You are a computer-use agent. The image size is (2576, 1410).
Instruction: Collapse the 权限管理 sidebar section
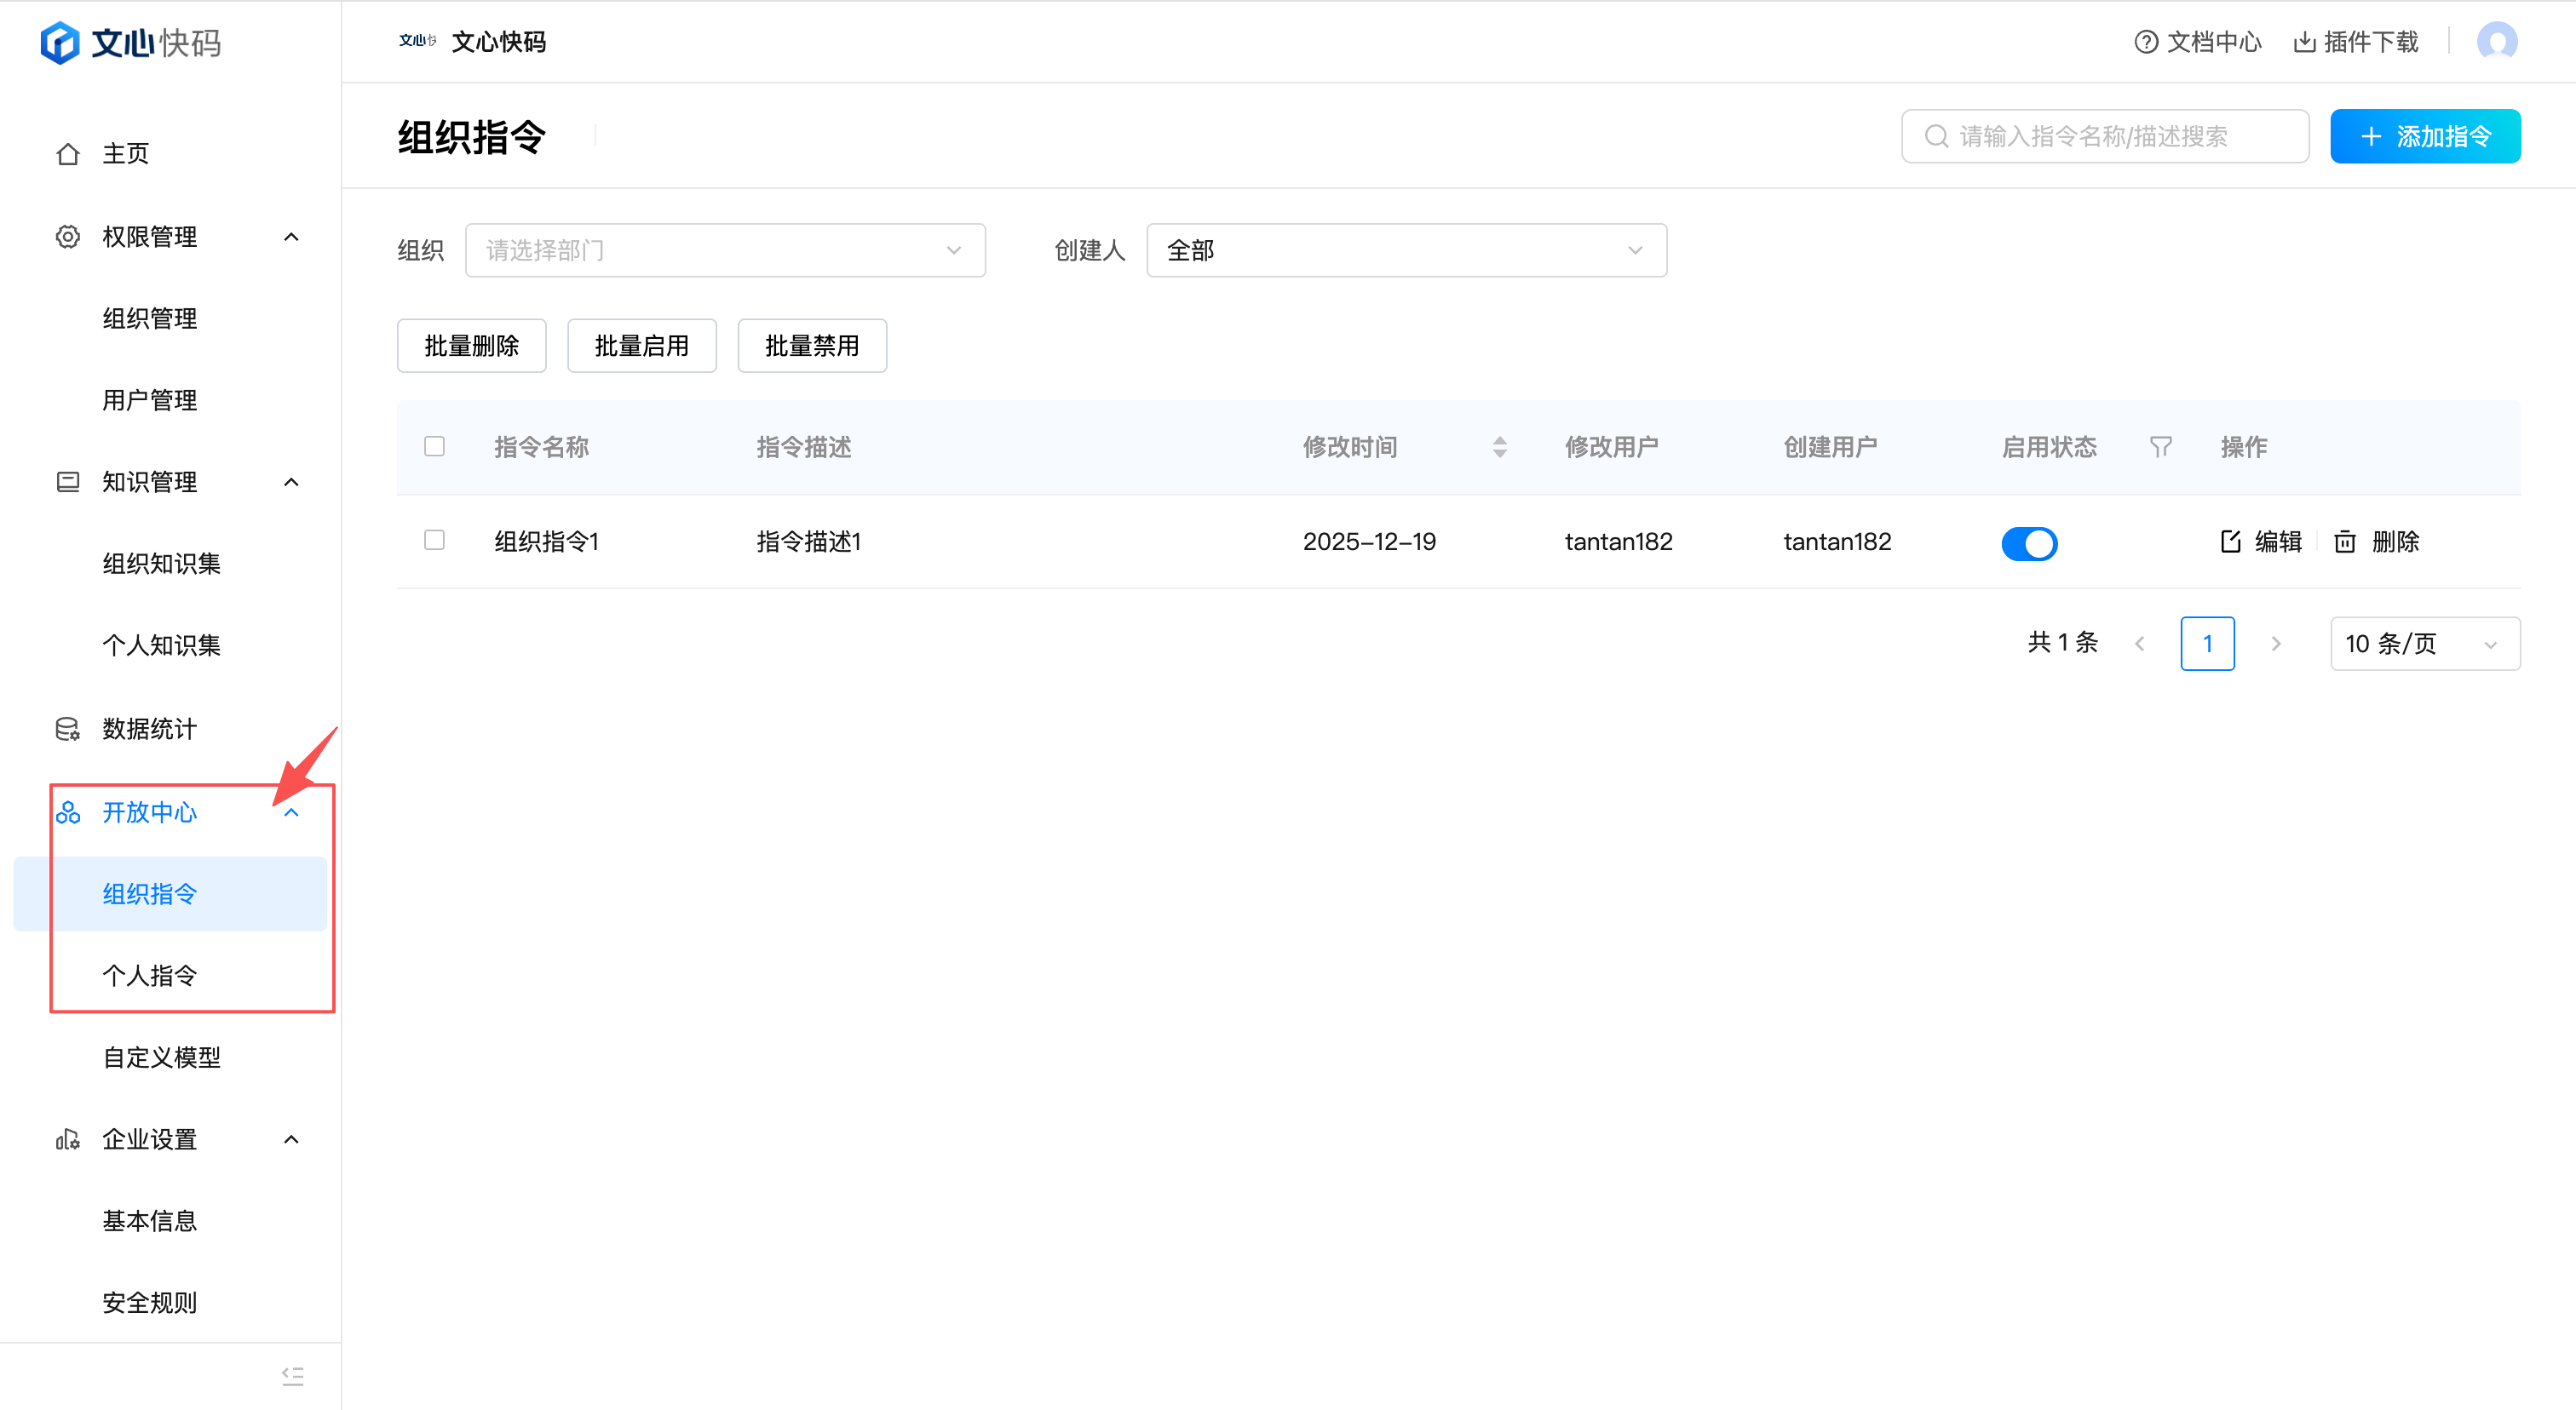point(291,237)
